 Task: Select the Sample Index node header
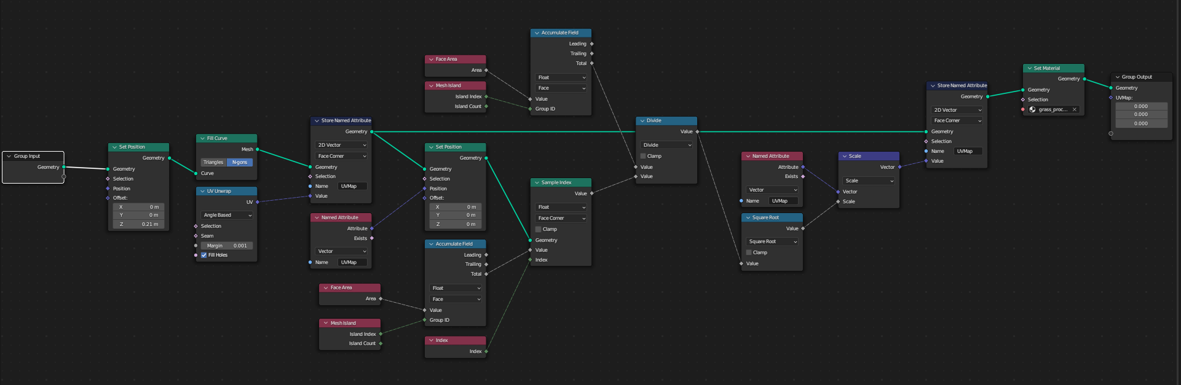[561, 182]
